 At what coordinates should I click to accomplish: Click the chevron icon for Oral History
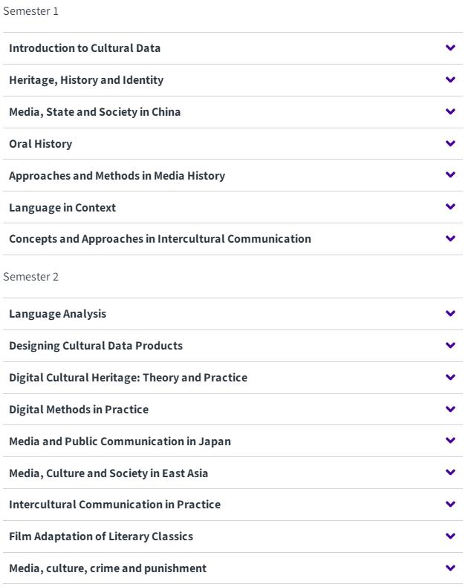[x=450, y=143]
